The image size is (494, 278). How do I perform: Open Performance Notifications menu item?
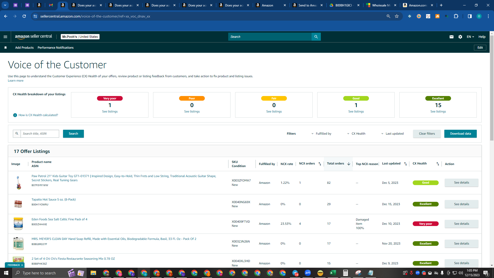tap(56, 48)
